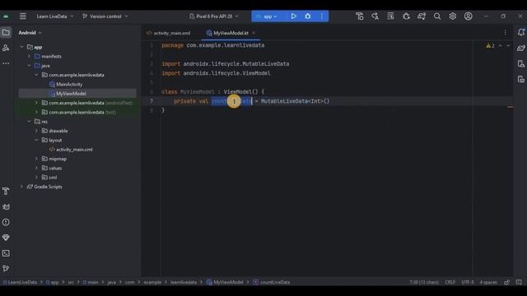Click CRLF line separator in status bar
This screenshot has width=527, height=296.
click(x=450, y=282)
